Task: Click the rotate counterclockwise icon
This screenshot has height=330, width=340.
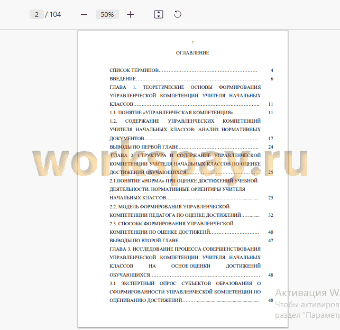Action: coord(177,14)
